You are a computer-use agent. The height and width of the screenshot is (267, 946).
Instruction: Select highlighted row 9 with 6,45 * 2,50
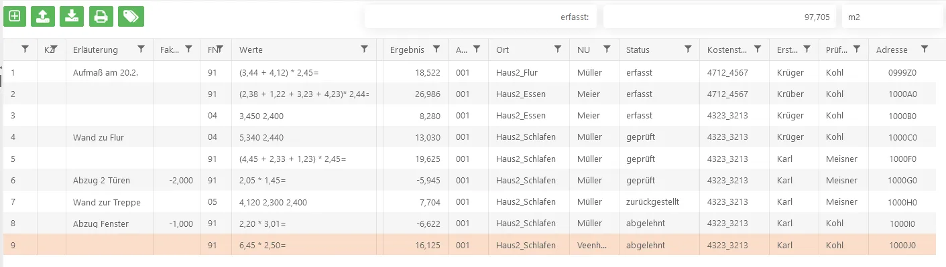pyautogui.click(x=469, y=246)
